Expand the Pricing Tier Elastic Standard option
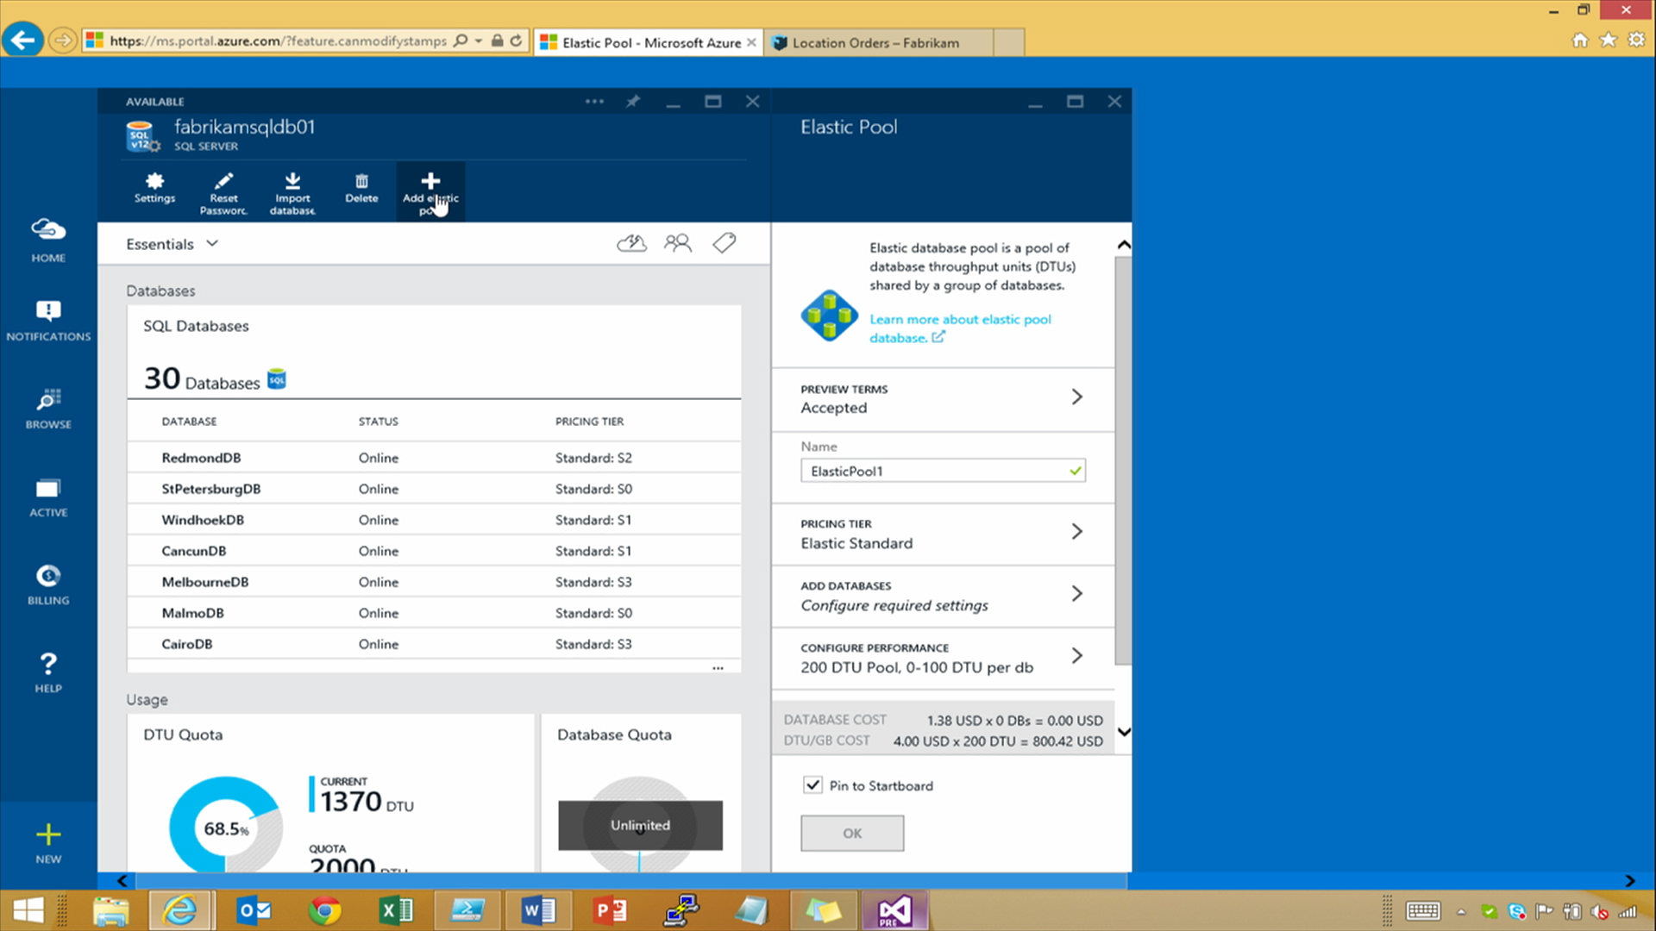 [x=1076, y=532]
